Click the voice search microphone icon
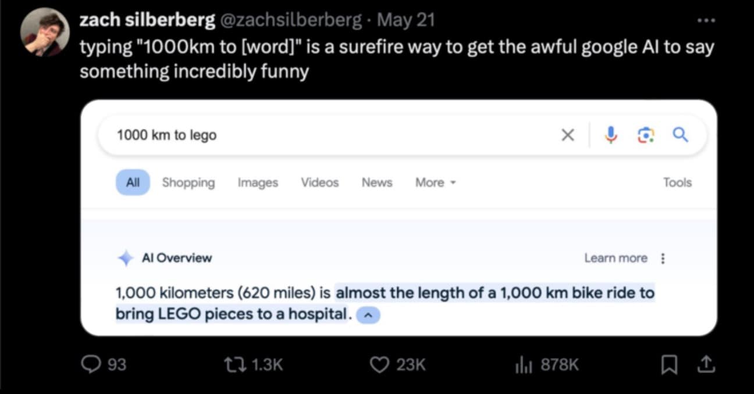754x394 pixels. point(611,135)
